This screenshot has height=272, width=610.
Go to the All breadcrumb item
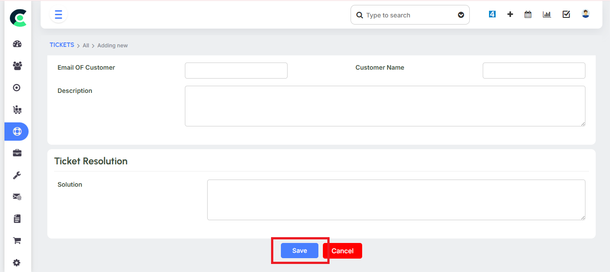tap(86, 46)
